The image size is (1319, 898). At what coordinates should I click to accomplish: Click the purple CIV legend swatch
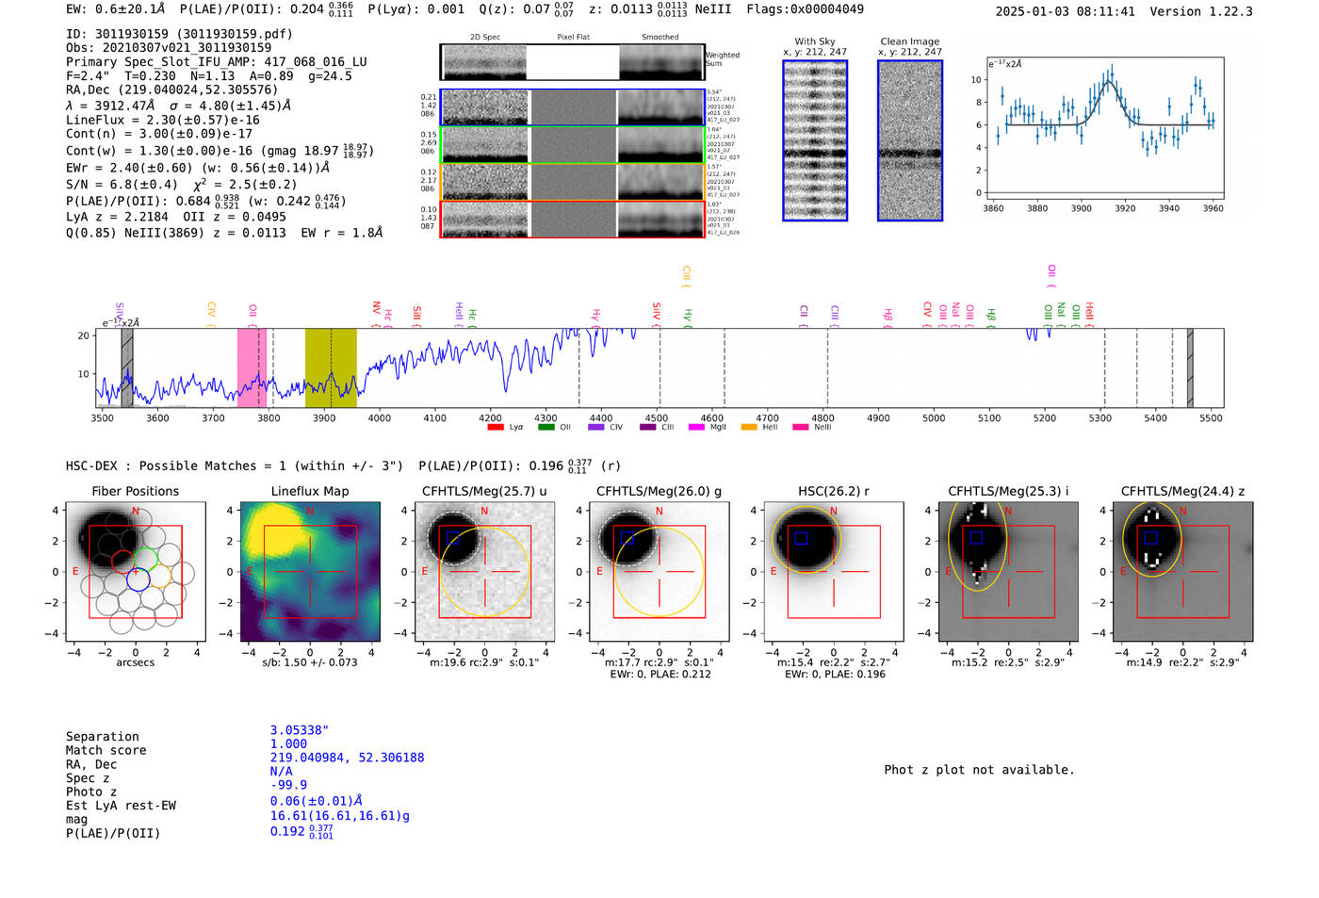coord(596,427)
